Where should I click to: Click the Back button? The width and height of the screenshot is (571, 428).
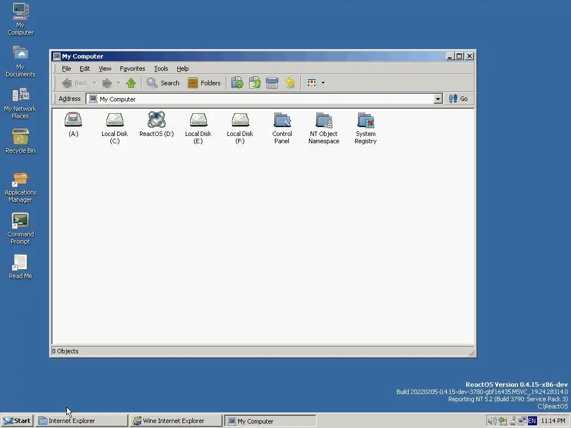pyautogui.click(x=75, y=83)
